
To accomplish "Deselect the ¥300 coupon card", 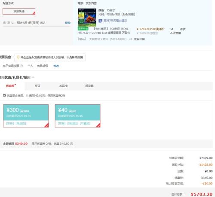I will click(26, 116).
